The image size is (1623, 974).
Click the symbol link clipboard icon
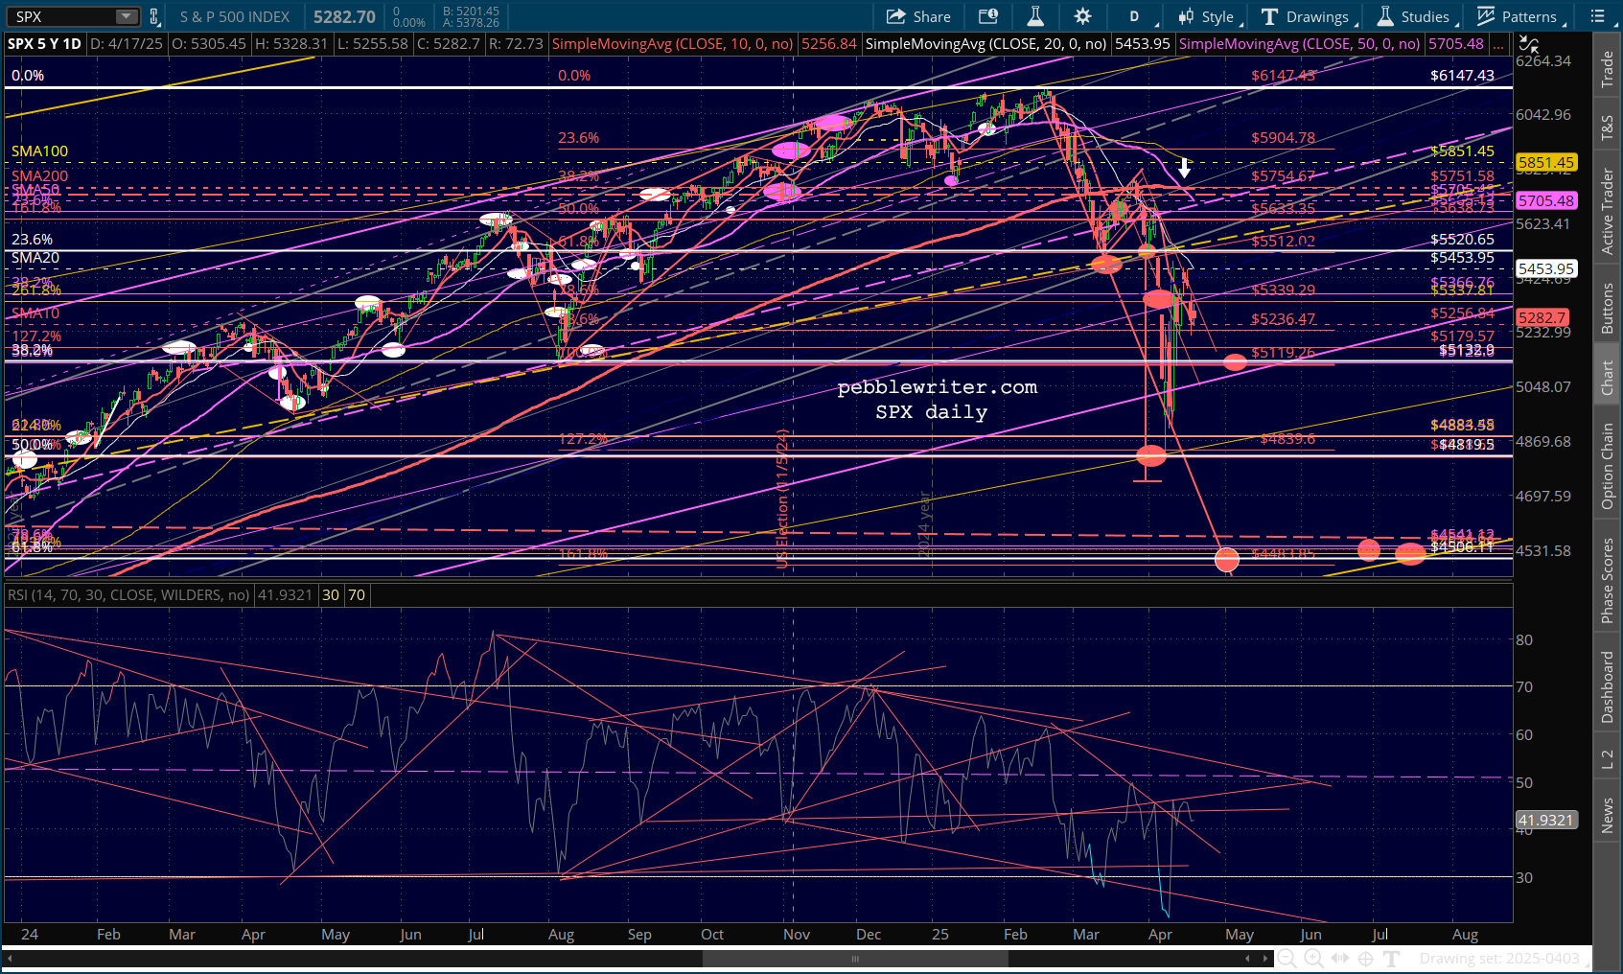pos(153,16)
